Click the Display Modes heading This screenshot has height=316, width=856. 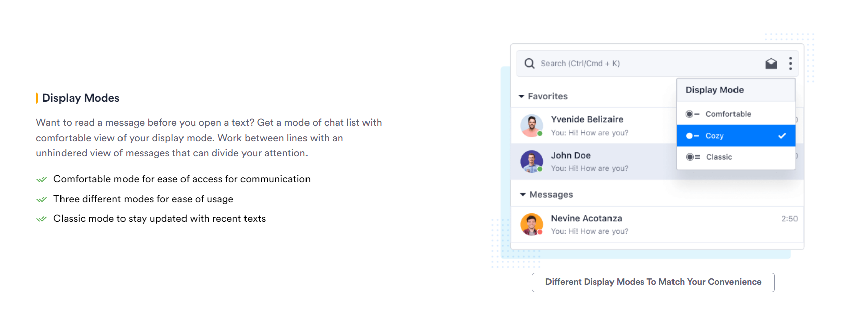tap(81, 98)
